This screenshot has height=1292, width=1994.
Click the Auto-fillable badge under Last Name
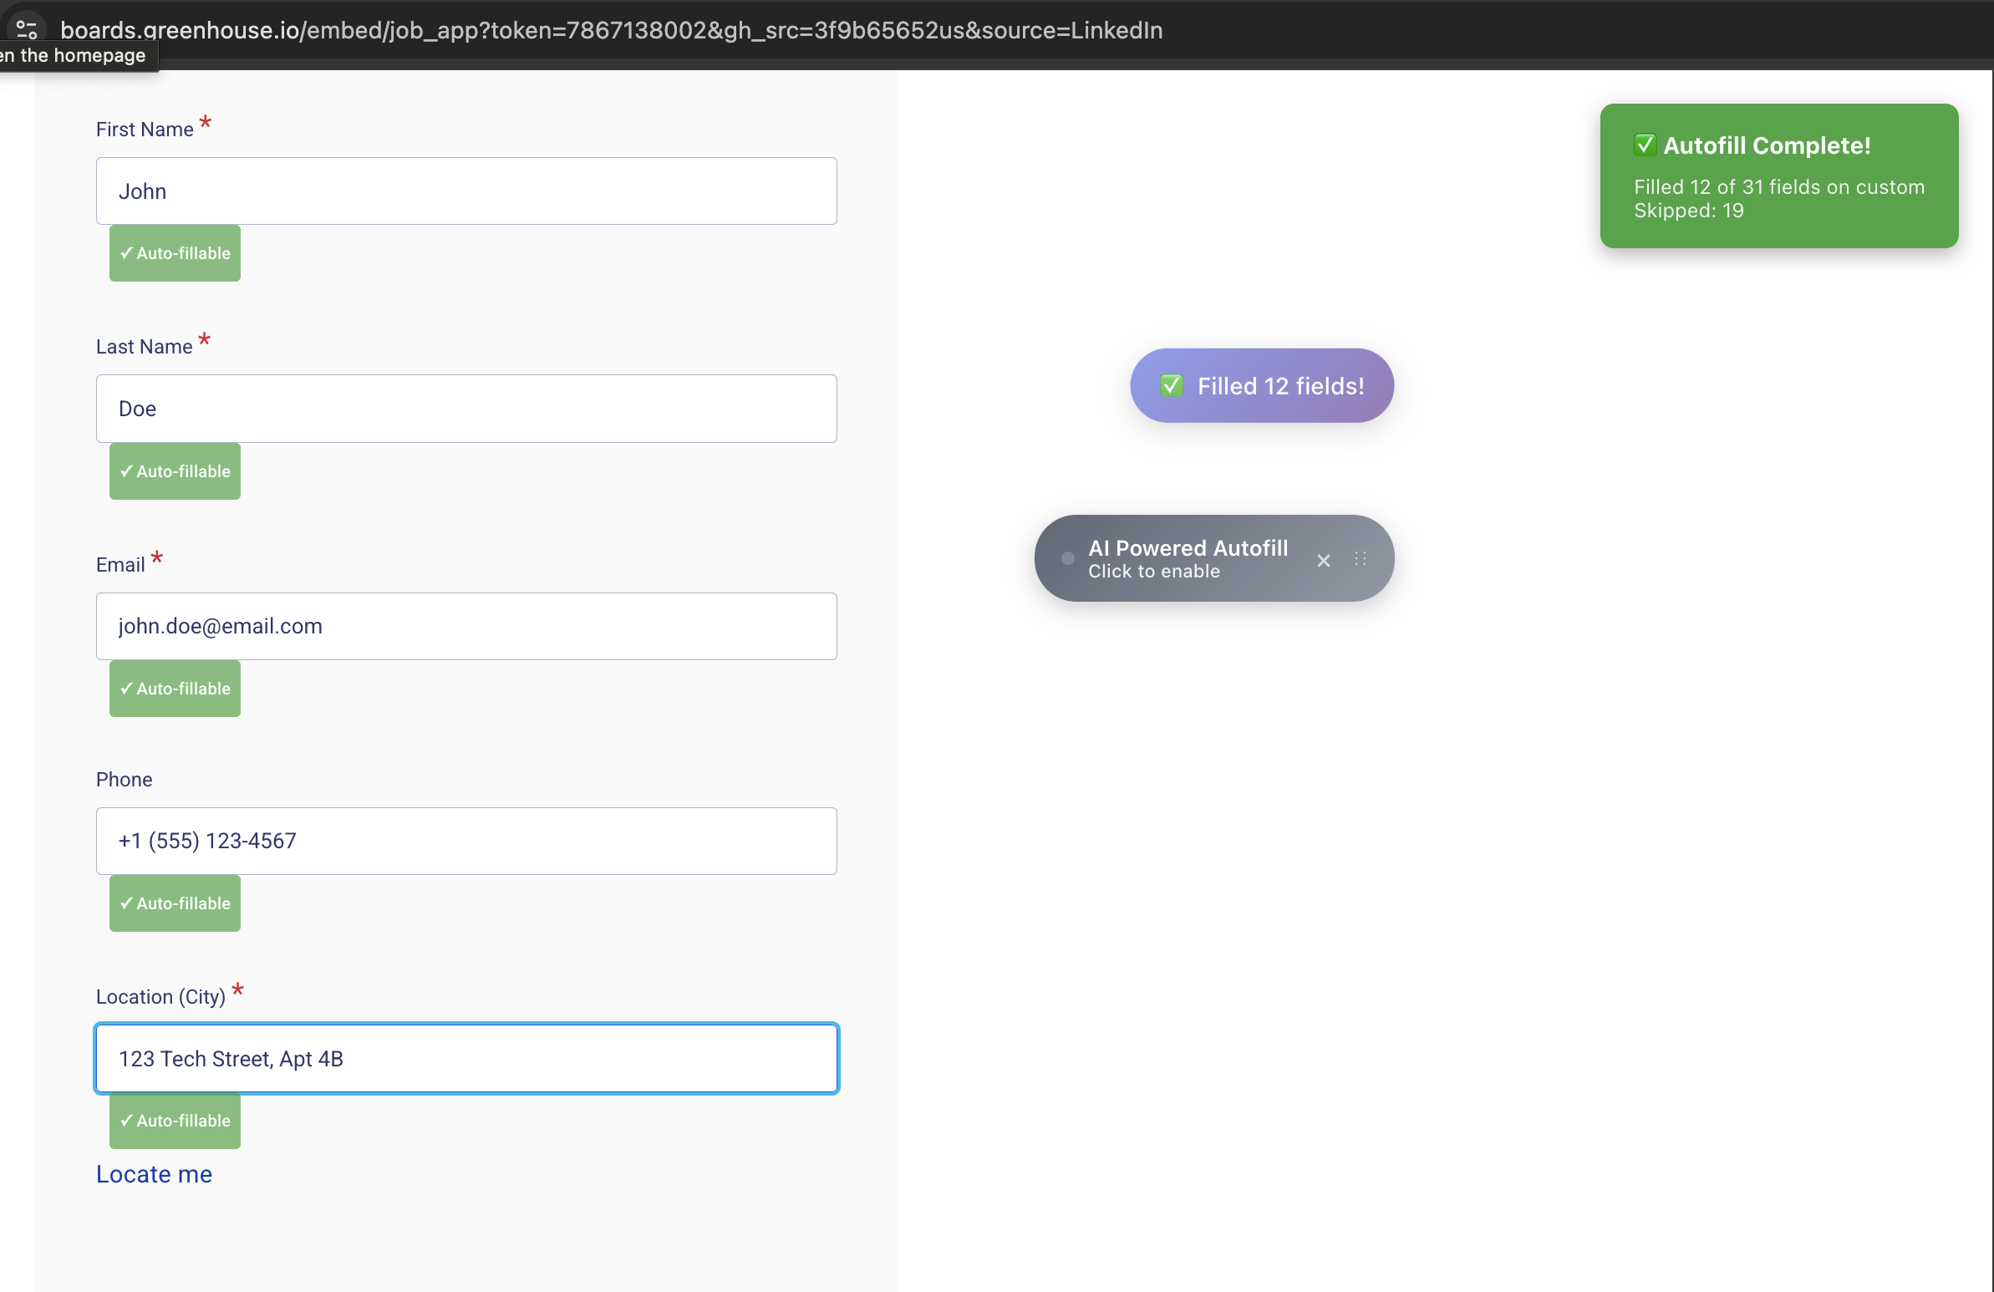click(175, 471)
